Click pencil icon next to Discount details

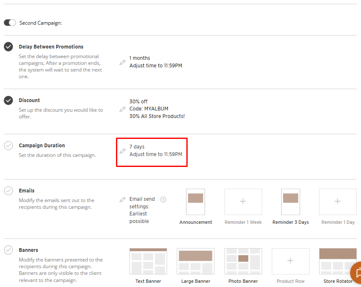coord(122,109)
